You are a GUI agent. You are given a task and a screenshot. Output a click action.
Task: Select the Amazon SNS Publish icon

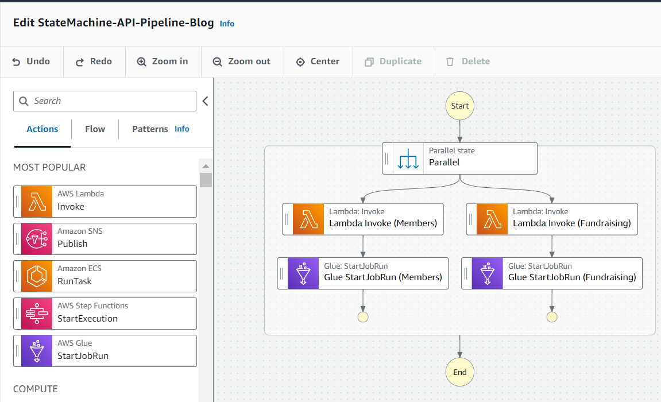click(x=37, y=239)
